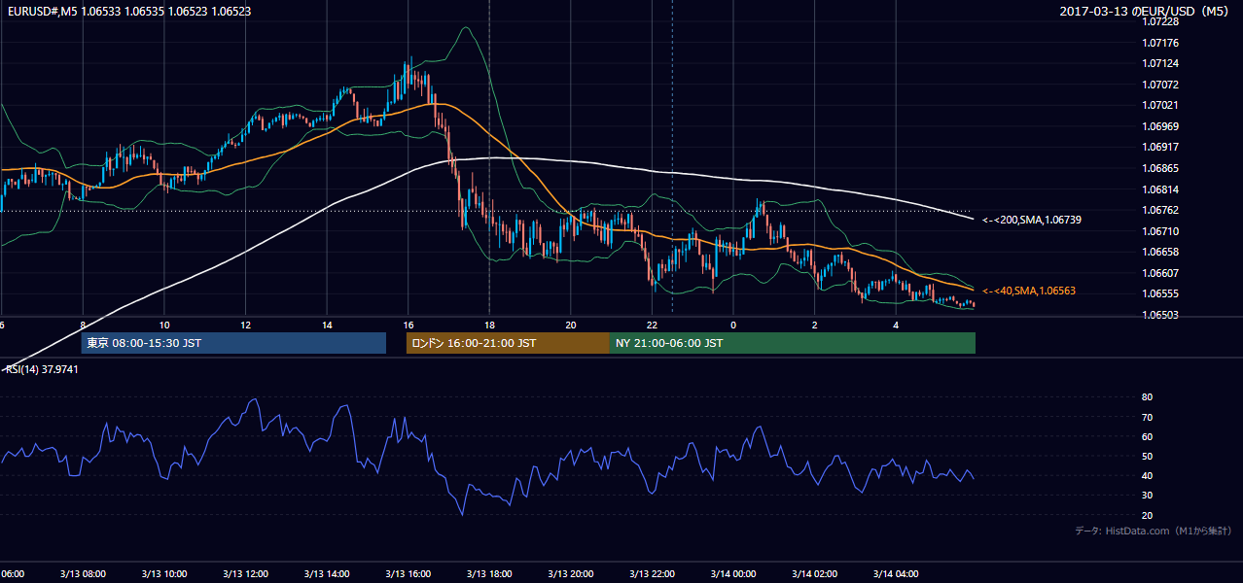1243x583 pixels.
Task: Click the 3/13 12:00 bottom time label
Action: pos(245,573)
